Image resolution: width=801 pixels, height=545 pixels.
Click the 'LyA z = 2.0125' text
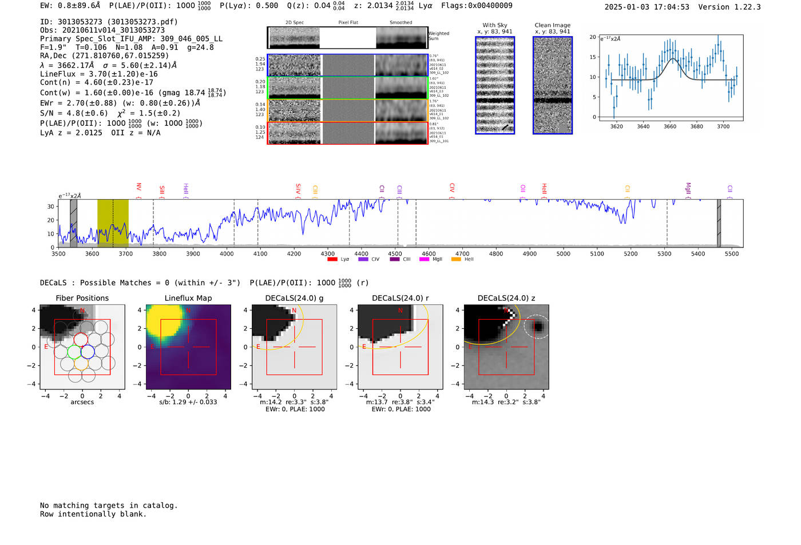click(x=72, y=133)
